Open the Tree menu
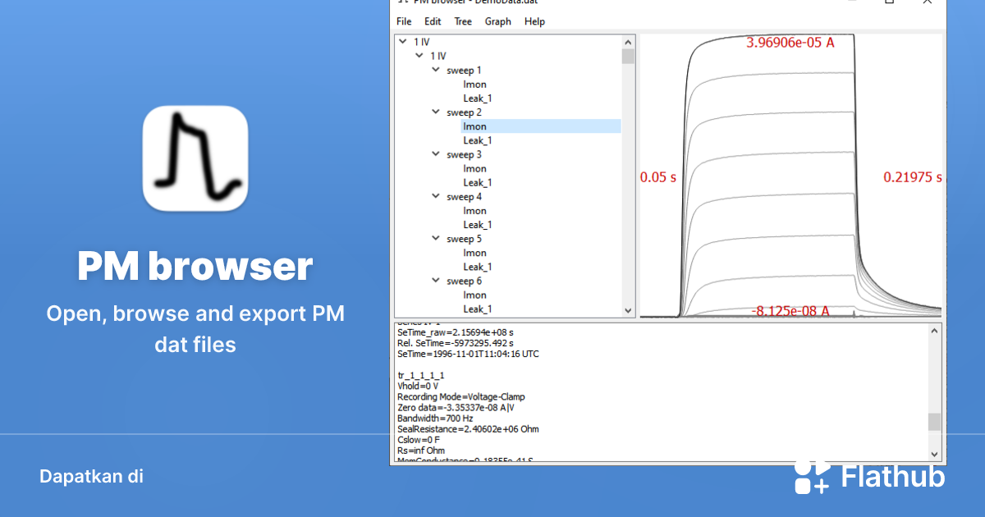This screenshot has height=517, width=985. 462,21
